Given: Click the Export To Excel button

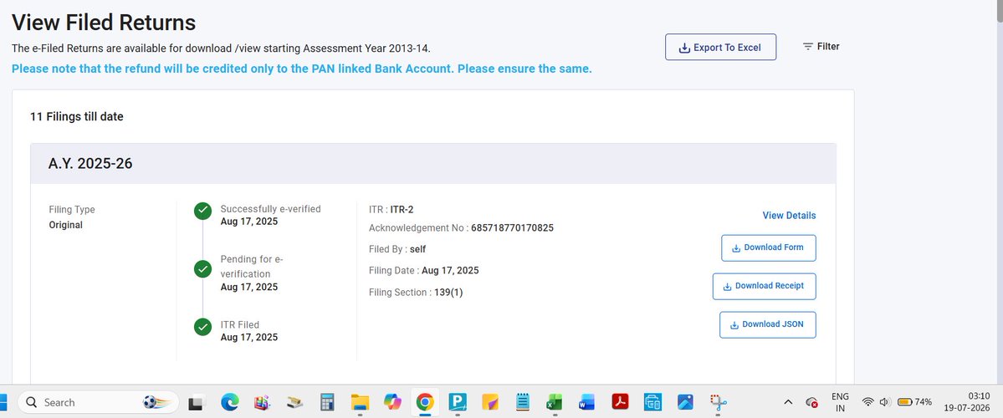Looking at the screenshot, I should tap(720, 48).
